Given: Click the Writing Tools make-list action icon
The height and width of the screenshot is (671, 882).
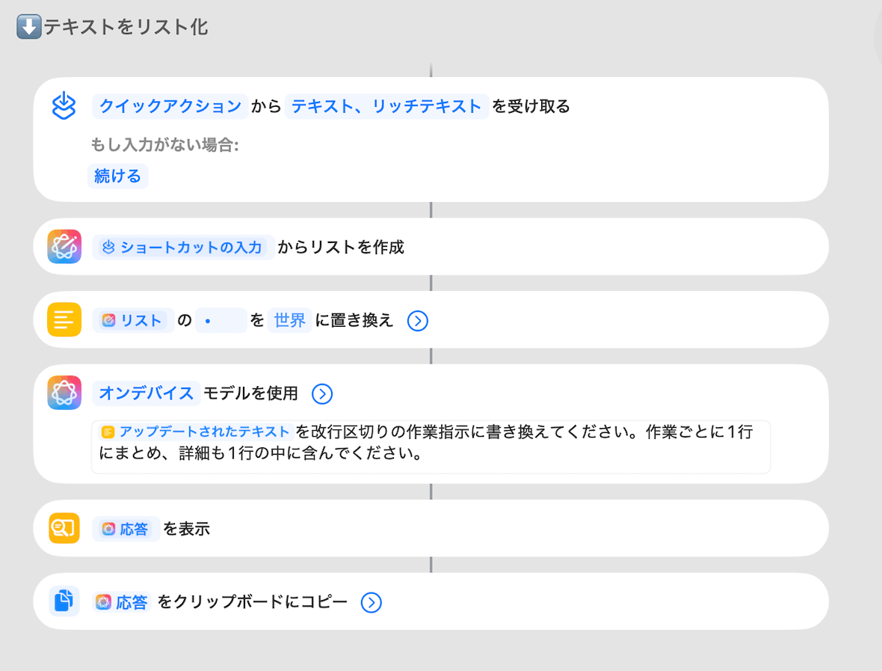Looking at the screenshot, I should pos(64,247).
